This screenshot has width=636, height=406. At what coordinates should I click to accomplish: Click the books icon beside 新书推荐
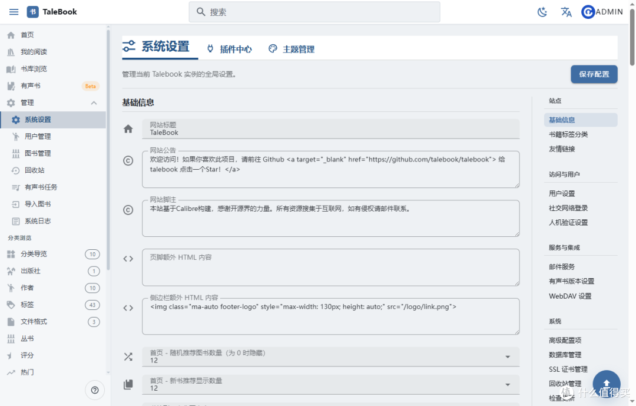(x=128, y=384)
